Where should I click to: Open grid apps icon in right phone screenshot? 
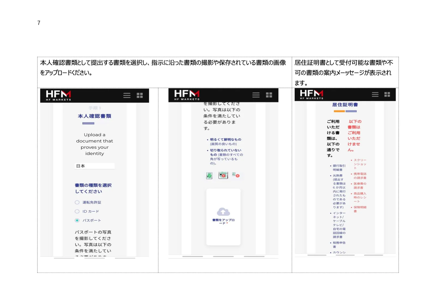coord(387,94)
